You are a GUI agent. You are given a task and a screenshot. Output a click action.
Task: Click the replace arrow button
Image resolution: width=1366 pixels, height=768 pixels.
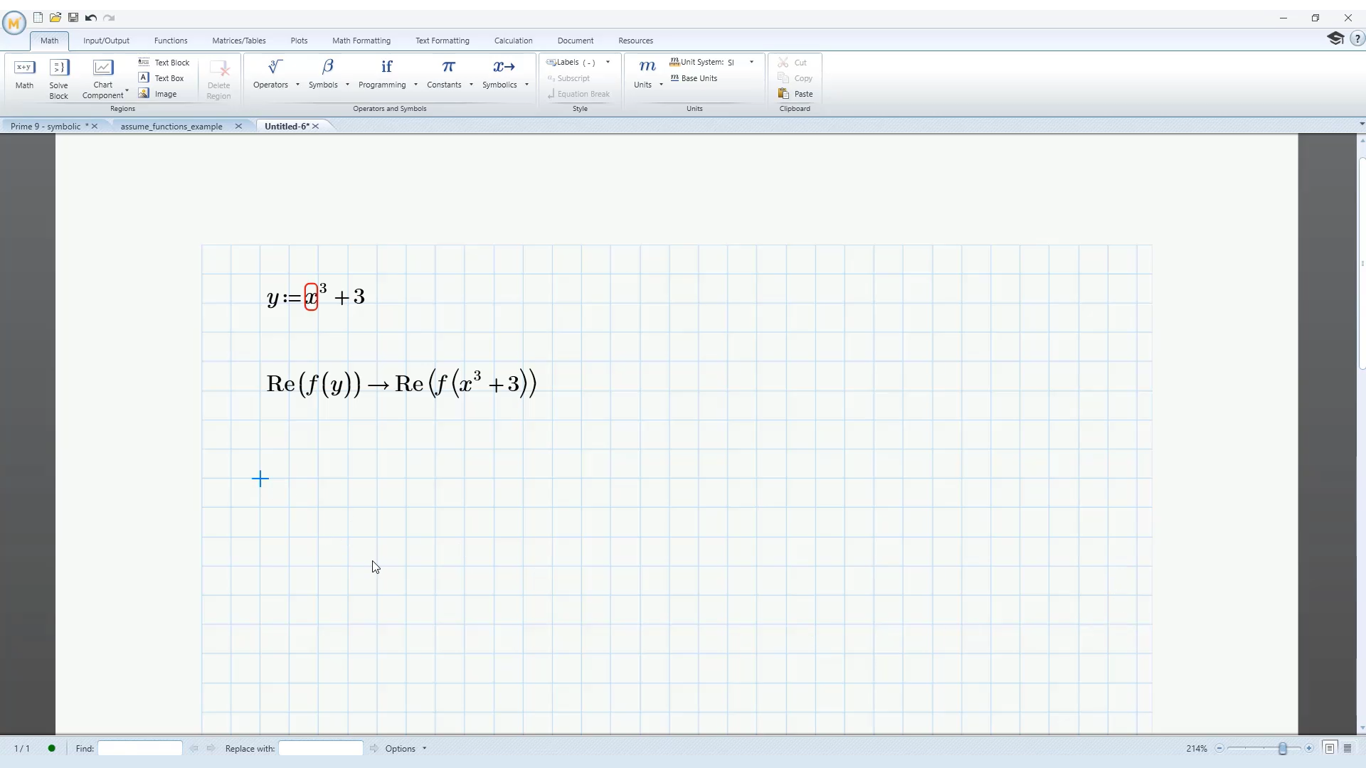pos(374,749)
